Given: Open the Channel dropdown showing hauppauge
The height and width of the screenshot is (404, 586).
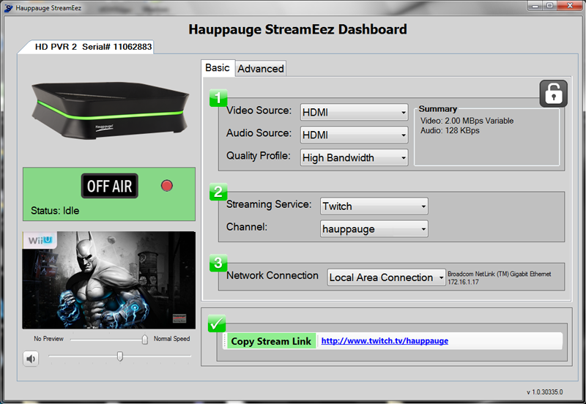Looking at the screenshot, I should [x=374, y=229].
